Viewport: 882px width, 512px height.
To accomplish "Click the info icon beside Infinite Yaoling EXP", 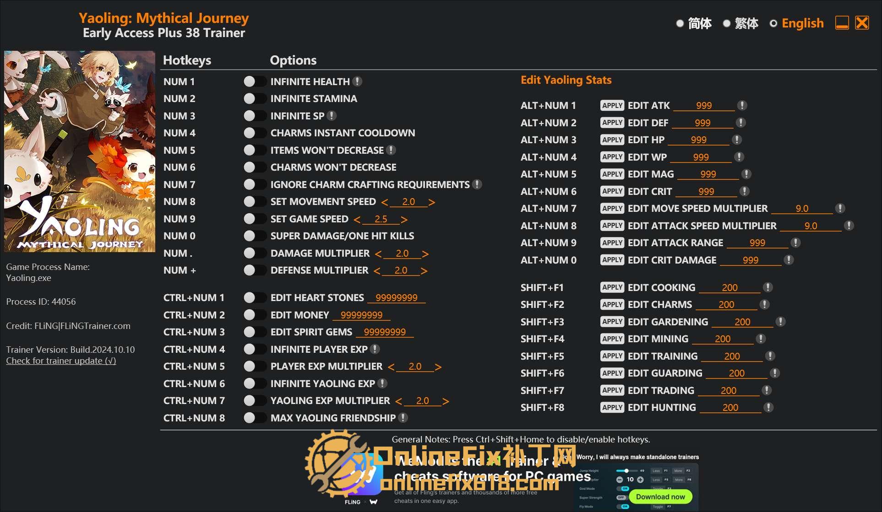I will pos(382,383).
